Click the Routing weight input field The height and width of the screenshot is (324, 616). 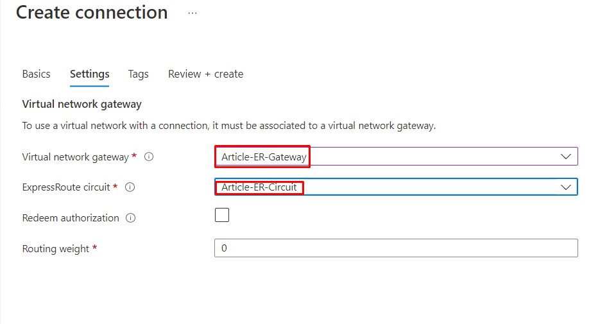coord(396,248)
